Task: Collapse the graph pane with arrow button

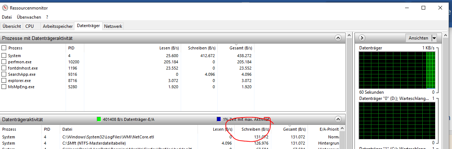Action: point(361,38)
